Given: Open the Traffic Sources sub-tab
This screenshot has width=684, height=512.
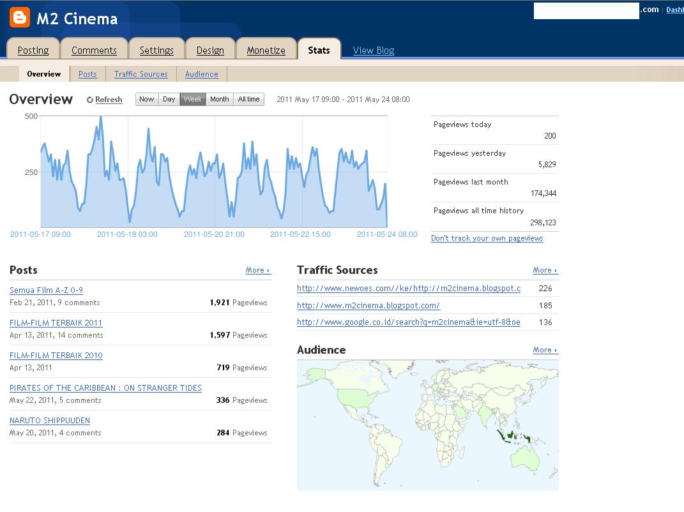Looking at the screenshot, I should (141, 73).
